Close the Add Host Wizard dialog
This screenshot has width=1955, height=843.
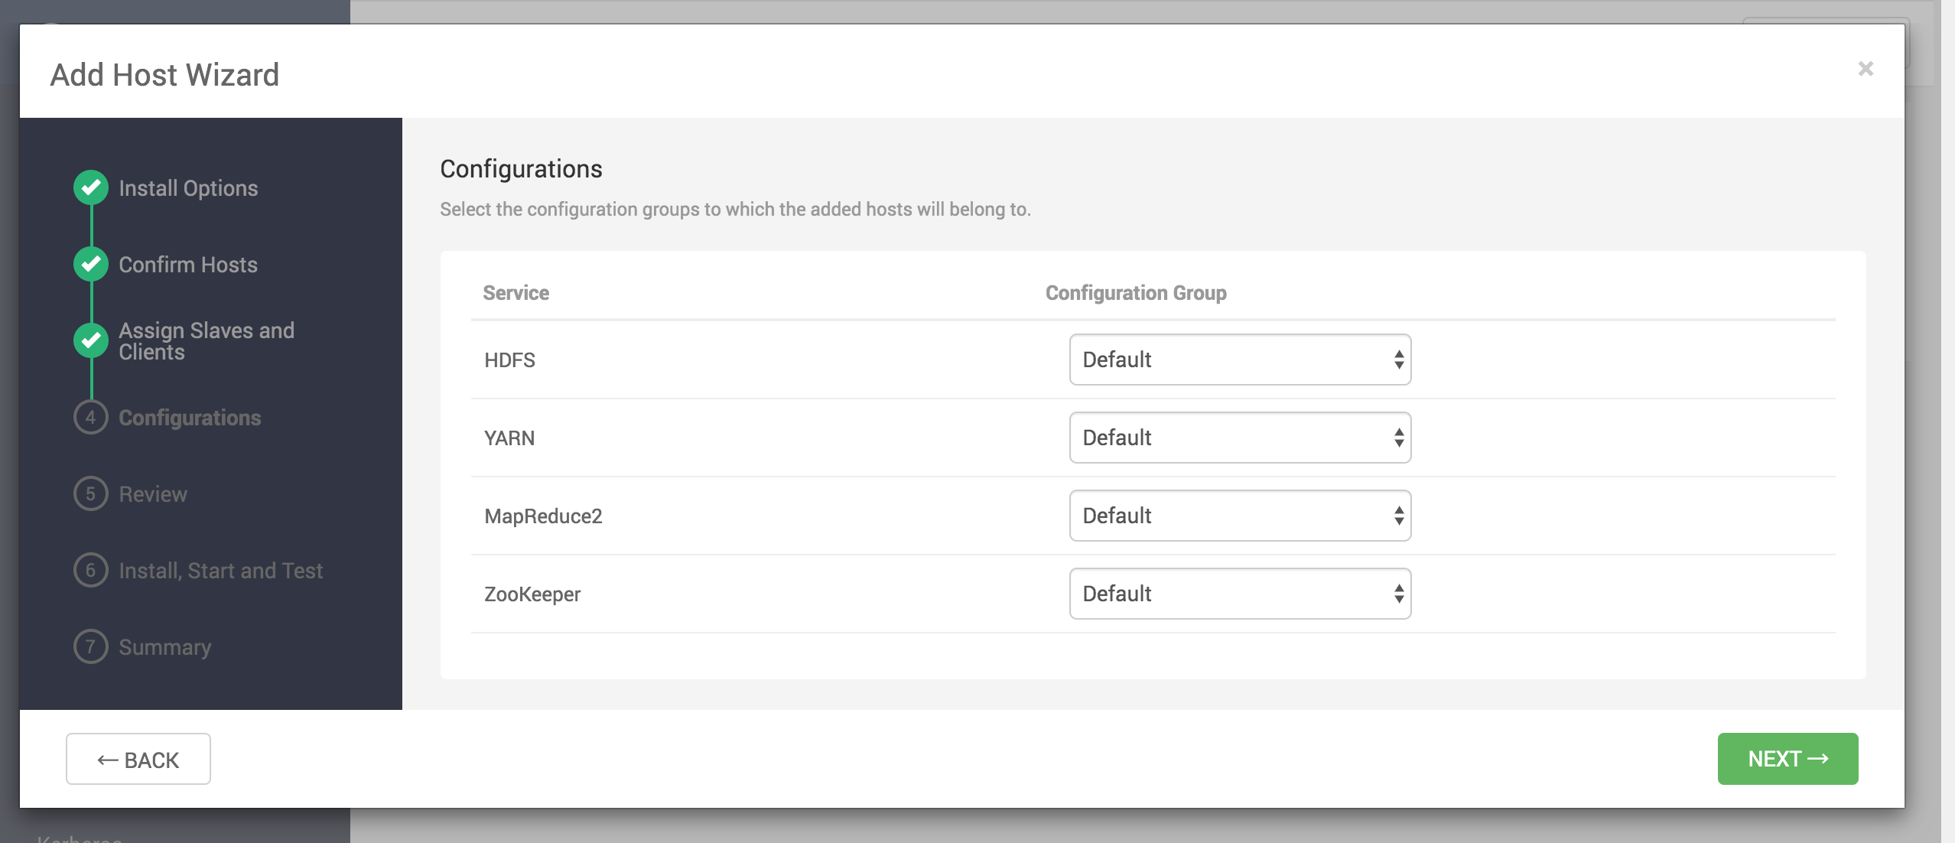[x=1866, y=69]
